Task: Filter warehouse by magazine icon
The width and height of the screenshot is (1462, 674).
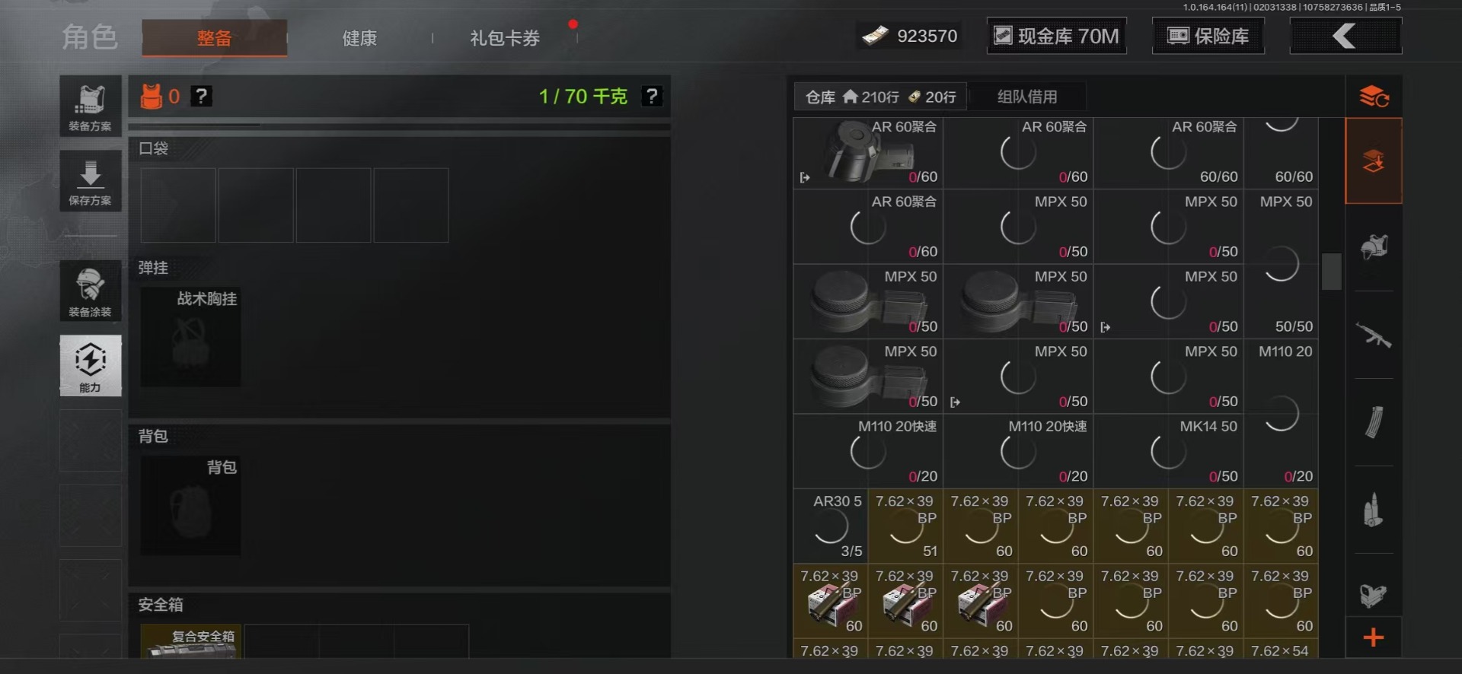Action: click(1373, 422)
